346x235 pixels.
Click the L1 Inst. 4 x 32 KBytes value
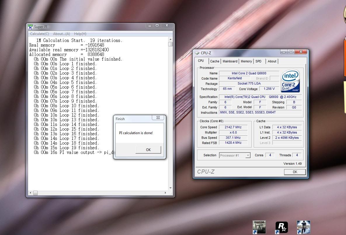click(x=287, y=132)
